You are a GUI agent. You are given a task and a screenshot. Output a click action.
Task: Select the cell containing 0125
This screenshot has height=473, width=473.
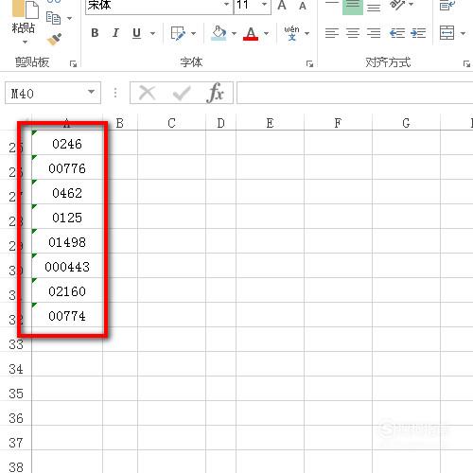coord(67,217)
